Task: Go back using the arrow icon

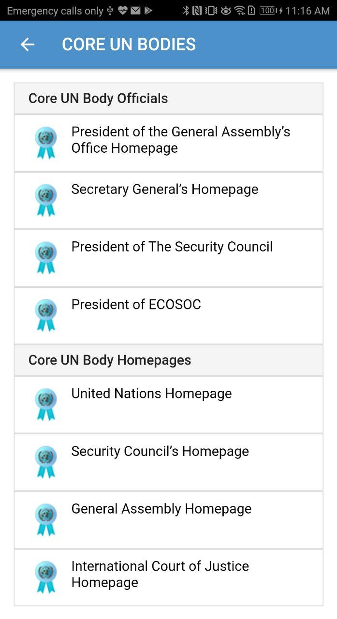Action: (28, 44)
